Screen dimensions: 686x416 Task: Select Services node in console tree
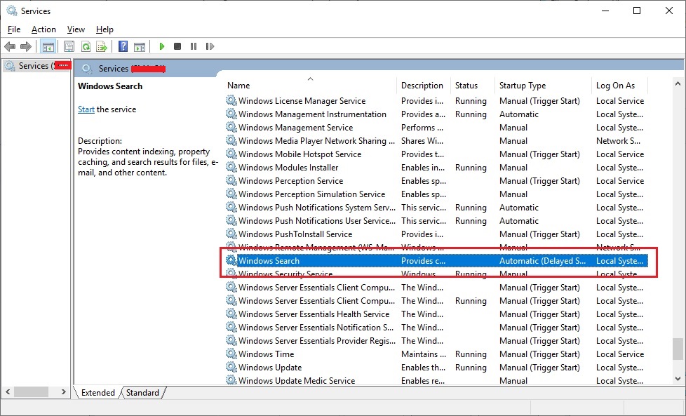pyautogui.click(x=35, y=66)
